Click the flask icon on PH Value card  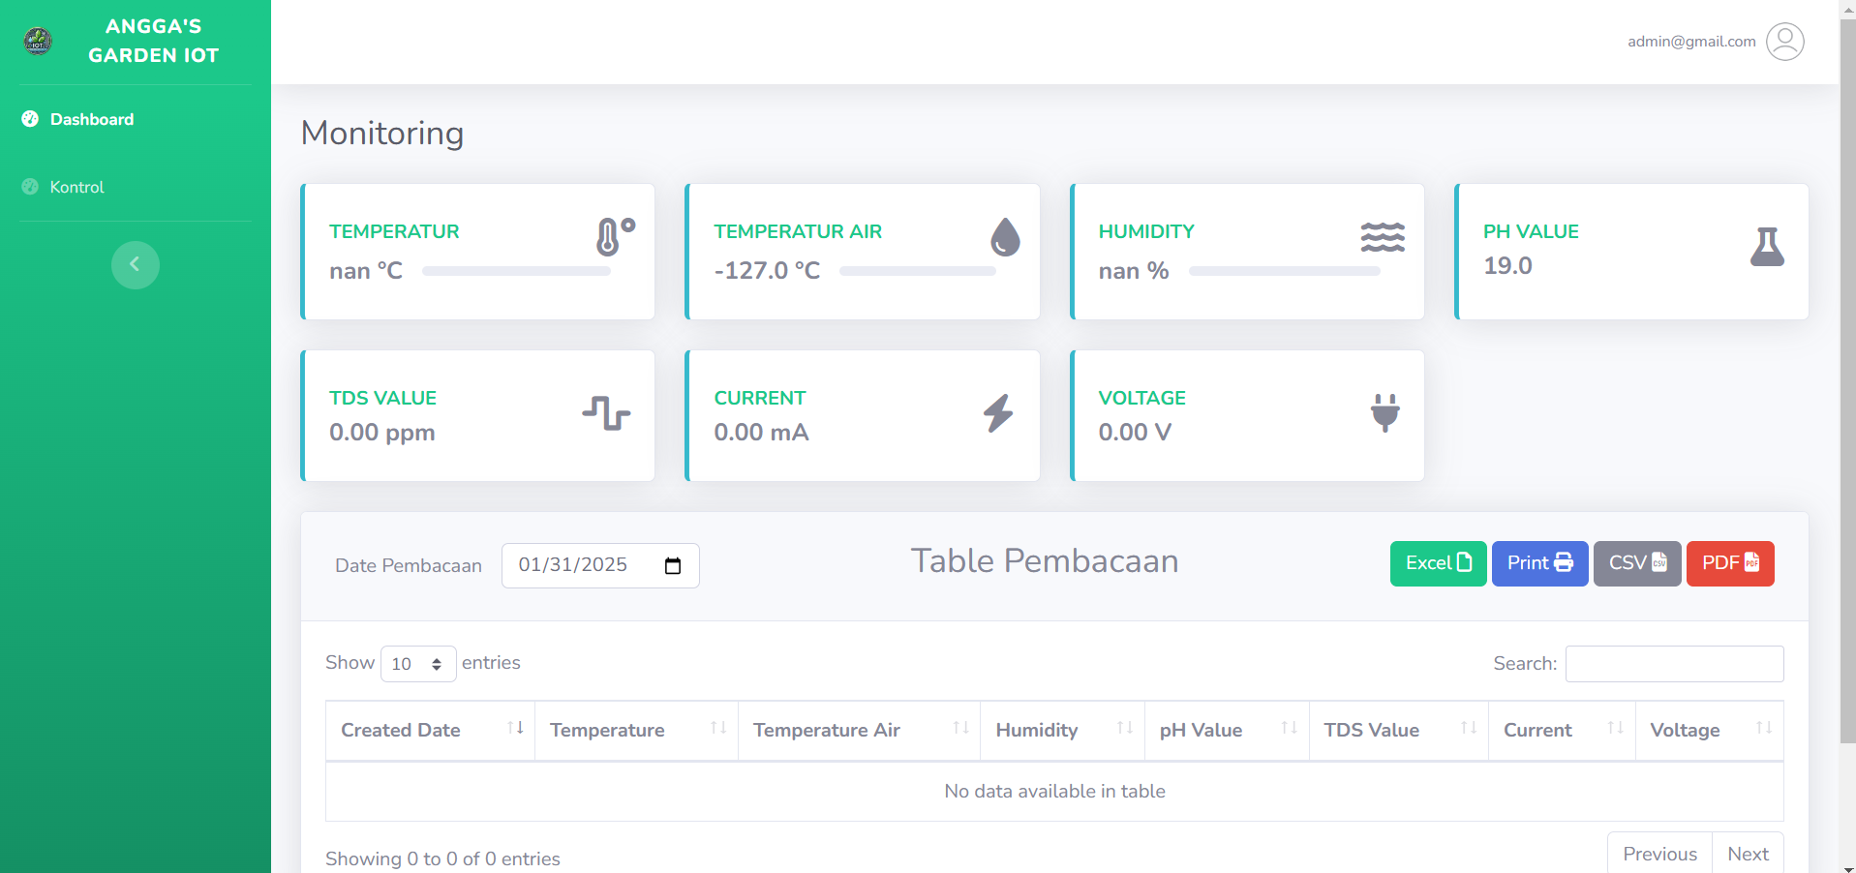tap(1767, 245)
